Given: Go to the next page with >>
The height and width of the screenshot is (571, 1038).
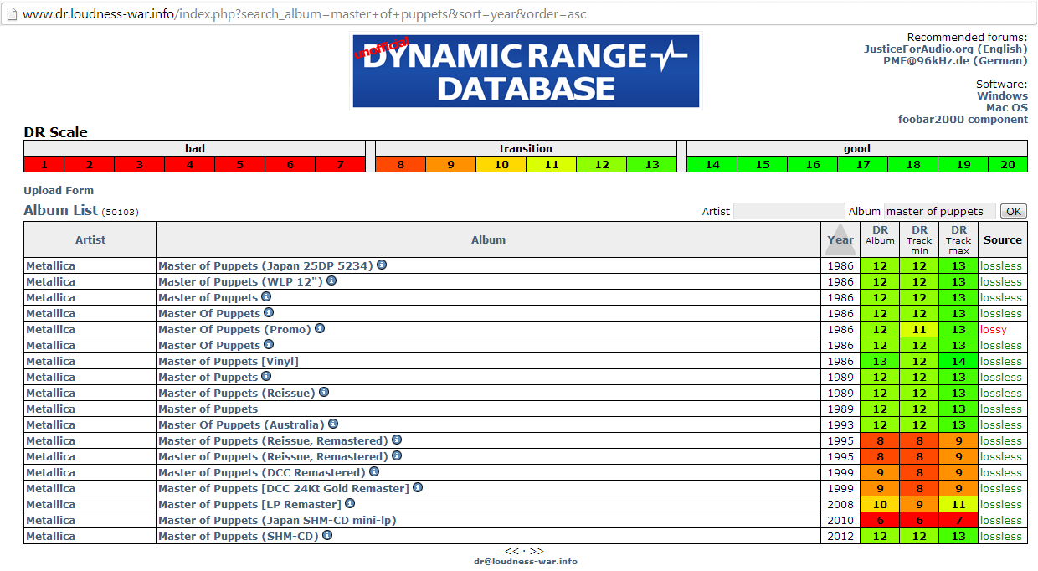Looking at the screenshot, I should point(537,551).
